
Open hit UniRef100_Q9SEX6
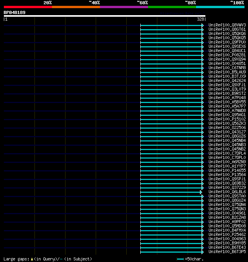[x=227, y=46]
